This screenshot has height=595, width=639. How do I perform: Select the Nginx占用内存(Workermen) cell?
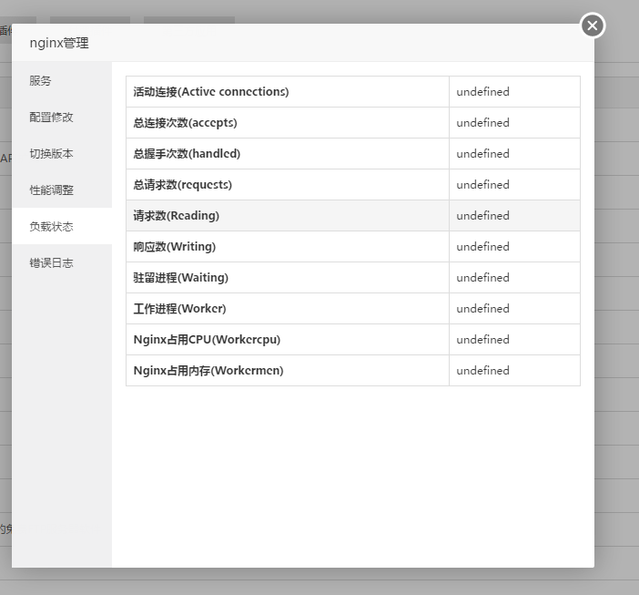coord(288,370)
